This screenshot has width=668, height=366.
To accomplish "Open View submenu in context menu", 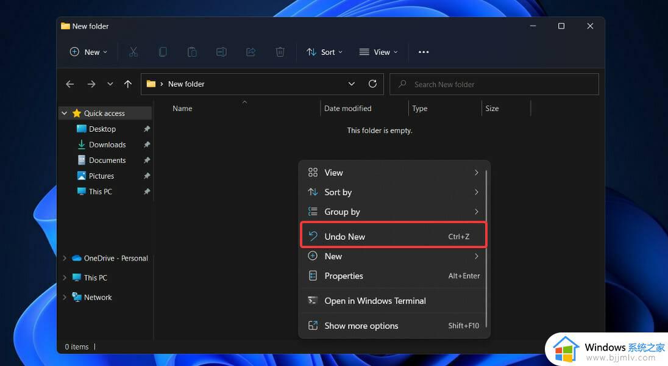I will [x=393, y=173].
